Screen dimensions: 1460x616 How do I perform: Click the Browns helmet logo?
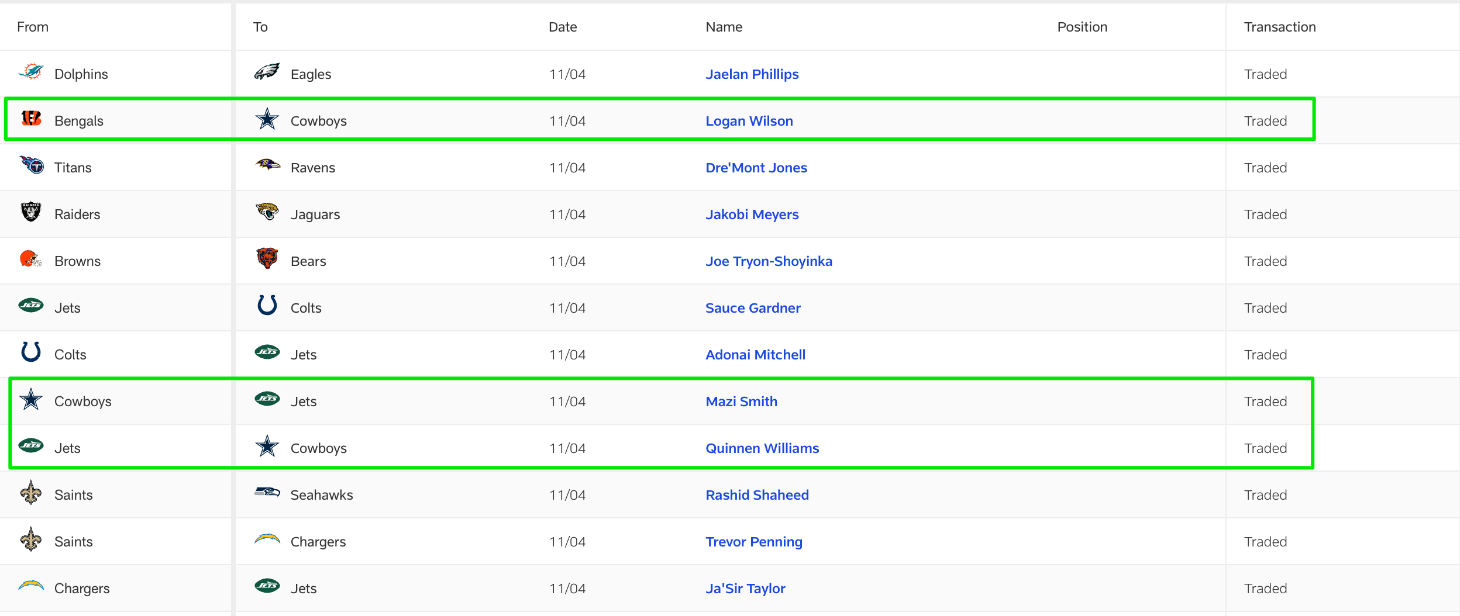[x=31, y=259]
